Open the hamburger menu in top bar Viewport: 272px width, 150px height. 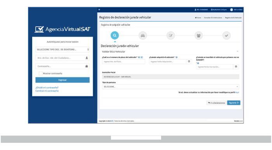point(99,10)
